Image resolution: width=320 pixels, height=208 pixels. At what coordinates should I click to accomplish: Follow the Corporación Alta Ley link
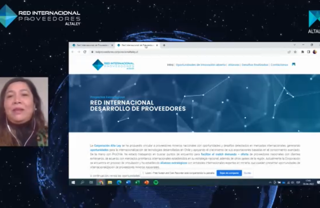coord(107,146)
